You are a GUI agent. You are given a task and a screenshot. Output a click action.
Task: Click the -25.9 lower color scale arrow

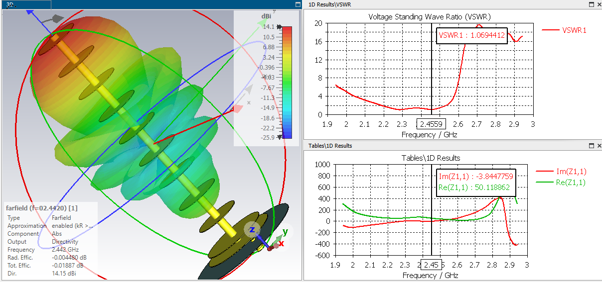pos(279,137)
